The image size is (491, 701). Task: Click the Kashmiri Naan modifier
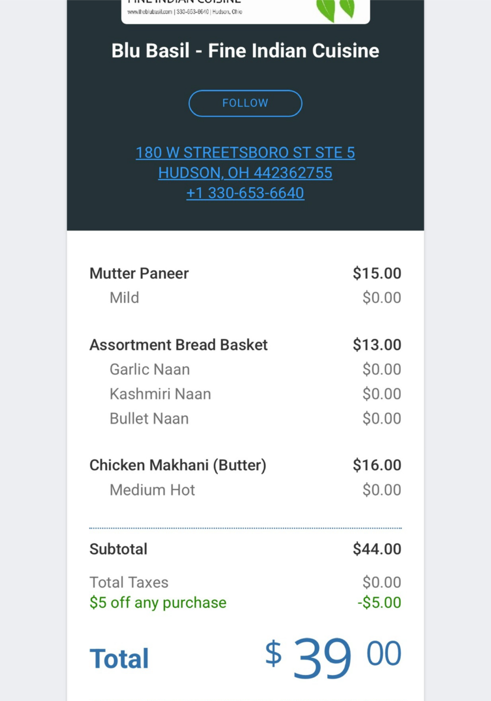click(x=160, y=394)
